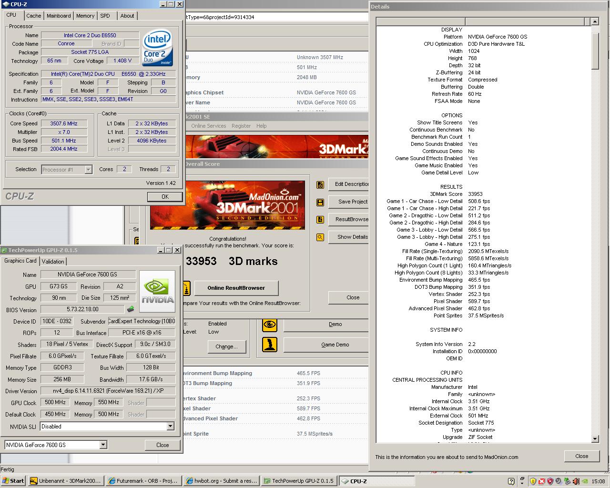Screen dimensions: 610x488
Task: Click the Details scrollbar down arrow
Action: [x=595, y=439]
